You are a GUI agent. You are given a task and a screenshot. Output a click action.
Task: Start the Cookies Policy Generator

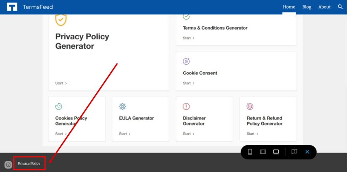(61, 134)
